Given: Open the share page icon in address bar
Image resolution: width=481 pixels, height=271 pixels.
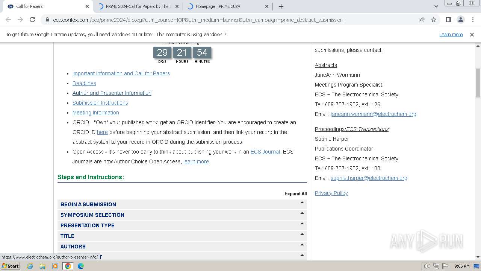Looking at the screenshot, I should [x=422, y=20].
